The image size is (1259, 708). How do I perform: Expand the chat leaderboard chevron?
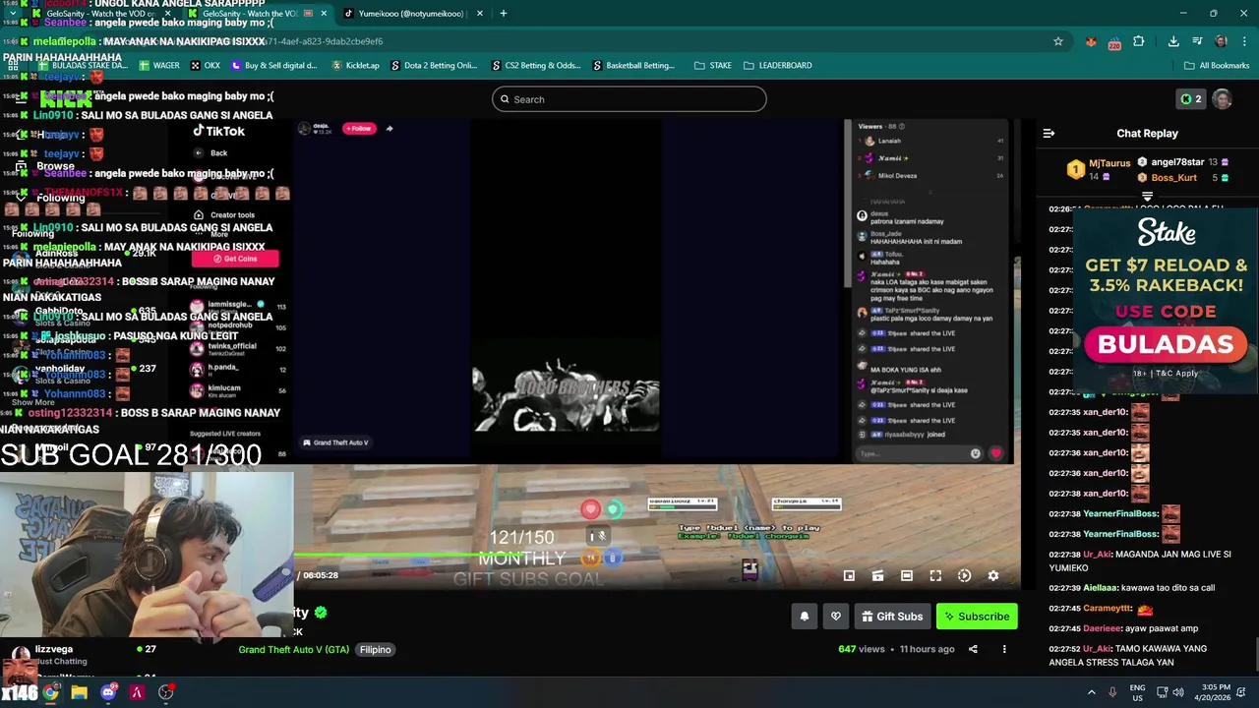1147,197
